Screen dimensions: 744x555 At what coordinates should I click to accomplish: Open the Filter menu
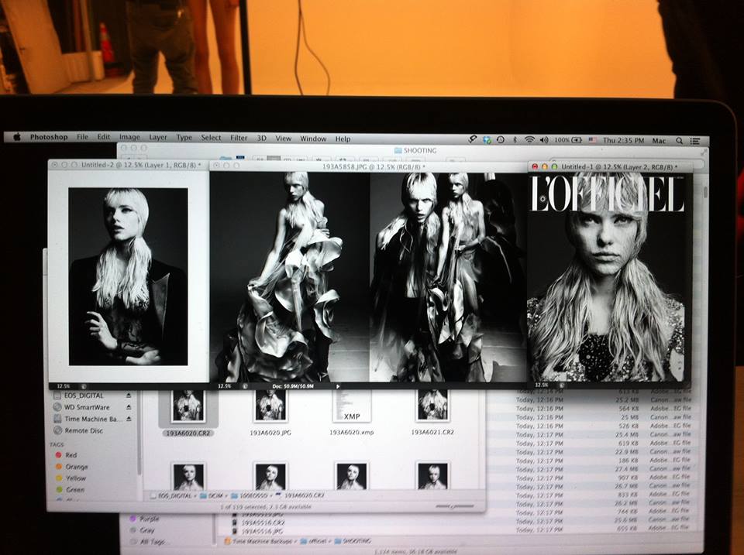(x=239, y=138)
